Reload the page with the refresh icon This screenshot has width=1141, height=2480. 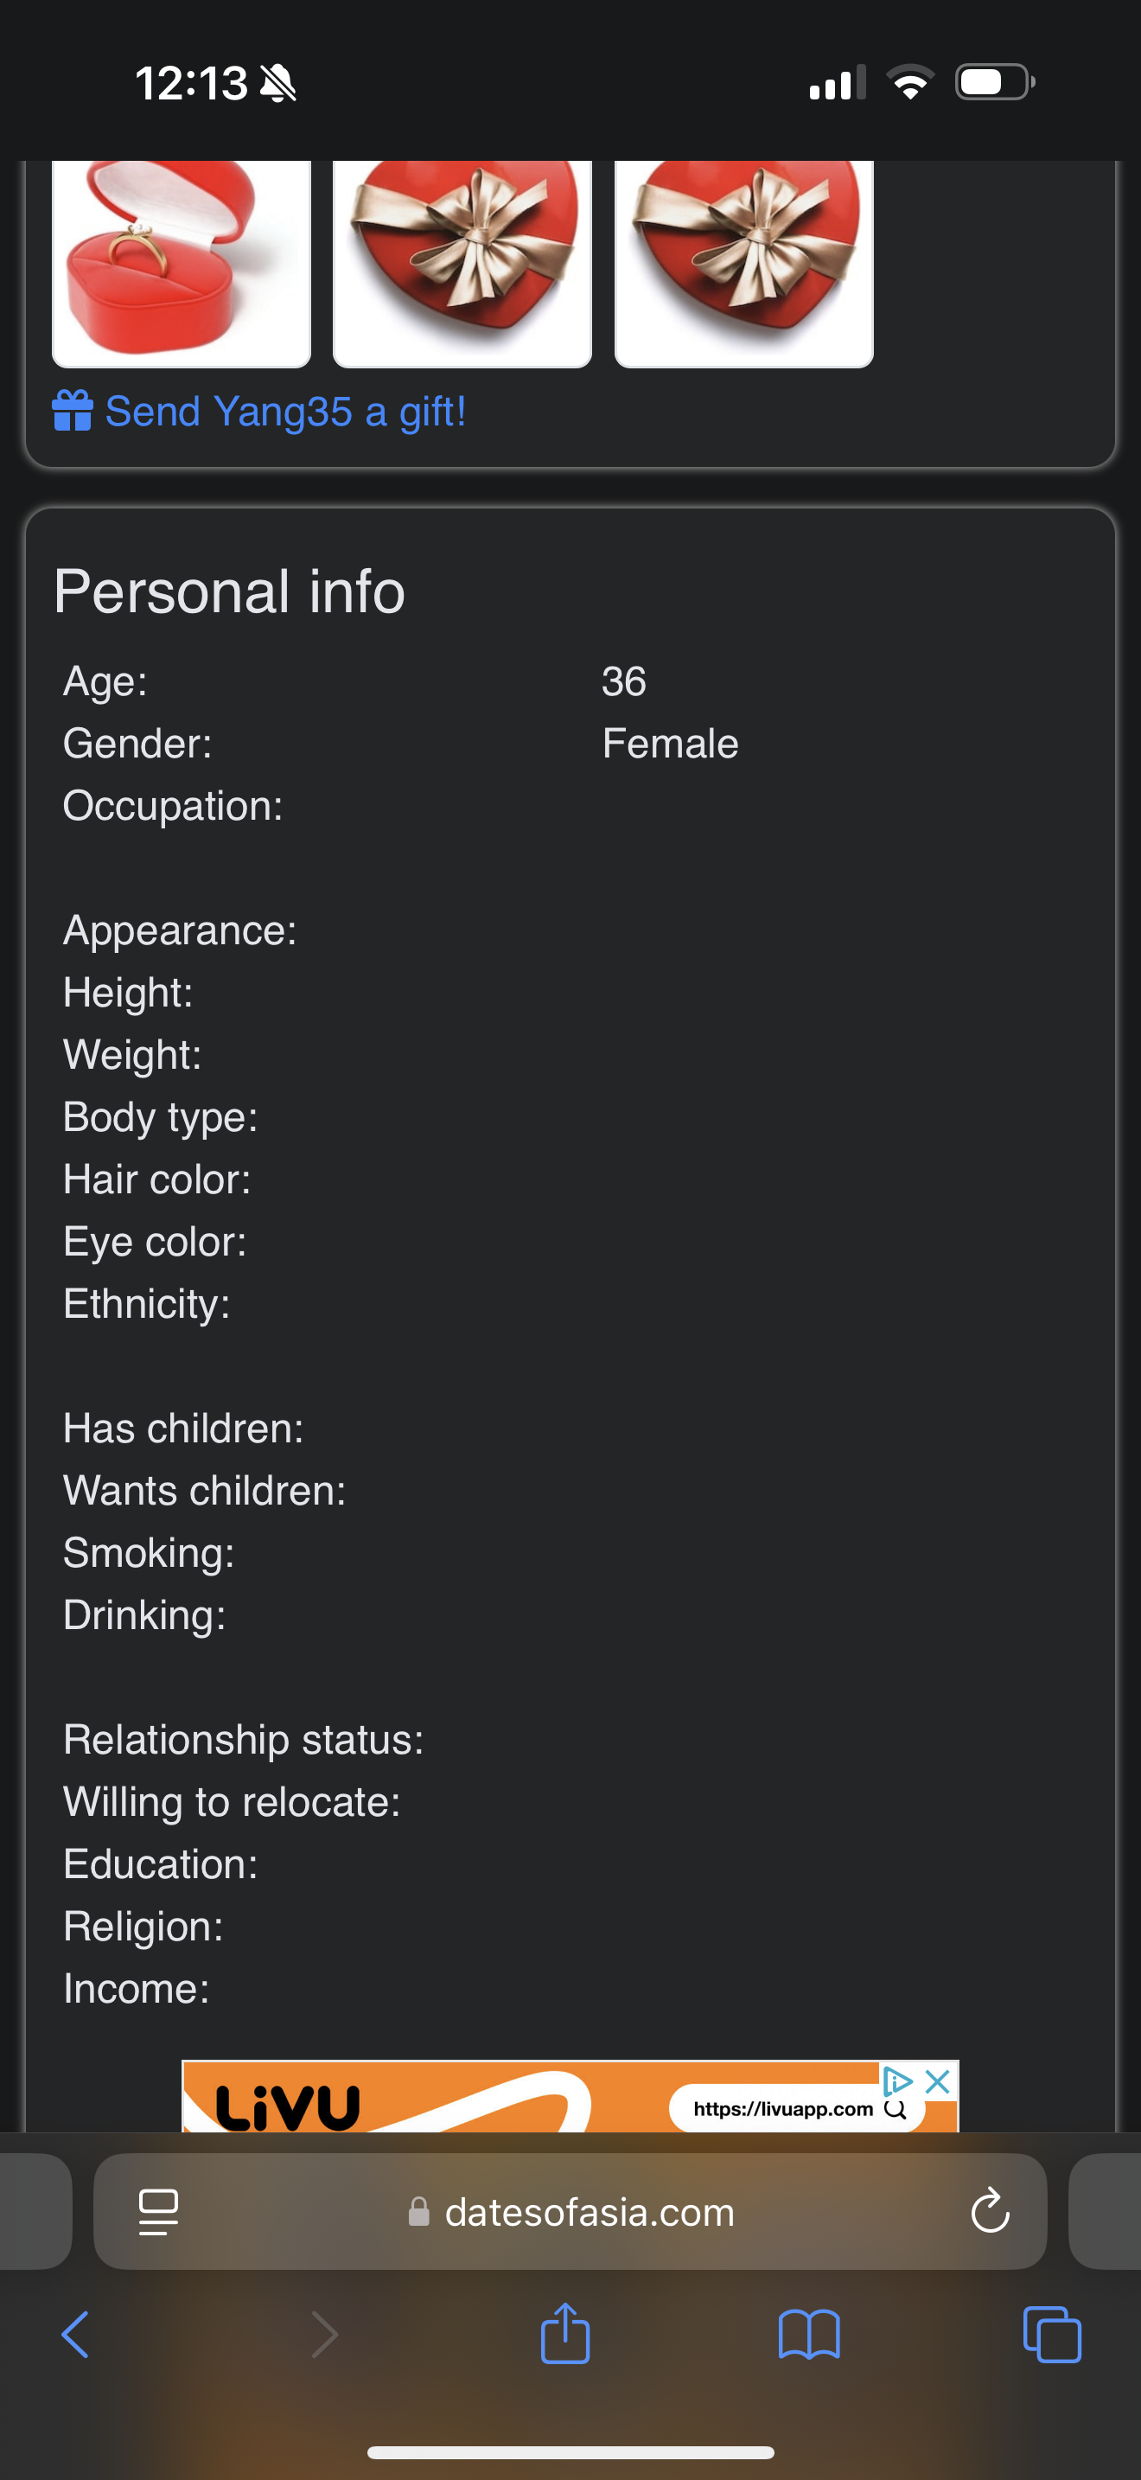(x=990, y=2210)
